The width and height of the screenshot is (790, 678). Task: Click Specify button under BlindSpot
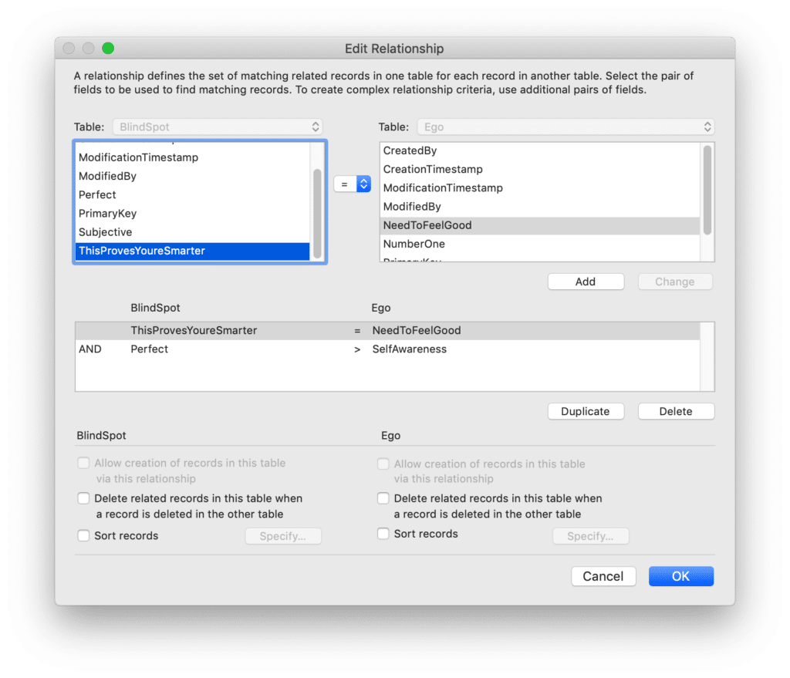pos(282,536)
